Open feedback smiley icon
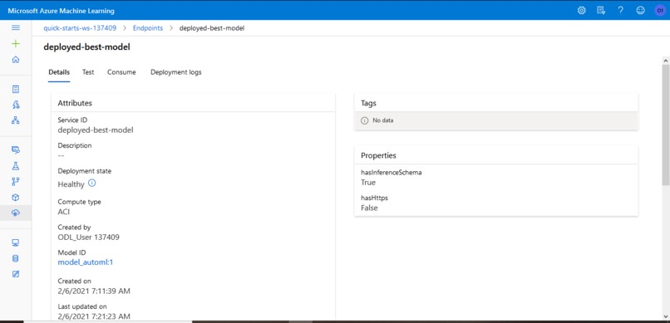This screenshot has height=323, width=670. click(x=640, y=10)
